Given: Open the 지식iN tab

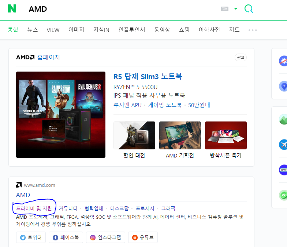Looking at the screenshot, I should [101, 30].
